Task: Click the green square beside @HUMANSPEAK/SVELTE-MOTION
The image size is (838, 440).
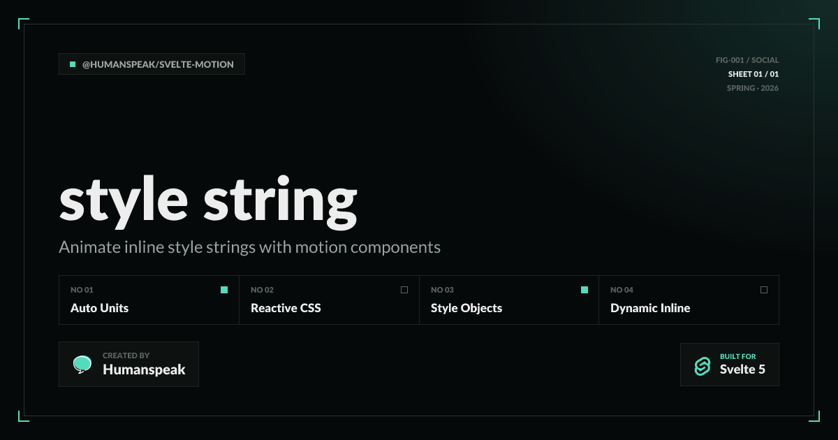Action: point(73,64)
